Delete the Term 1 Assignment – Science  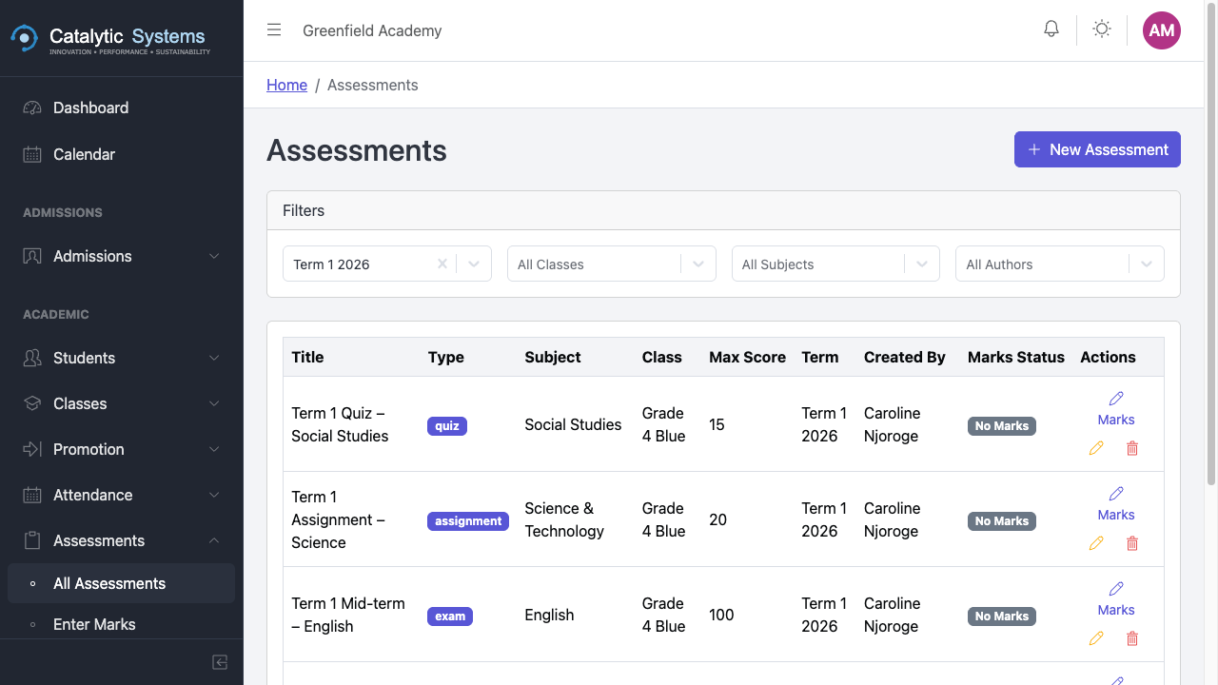(1132, 543)
